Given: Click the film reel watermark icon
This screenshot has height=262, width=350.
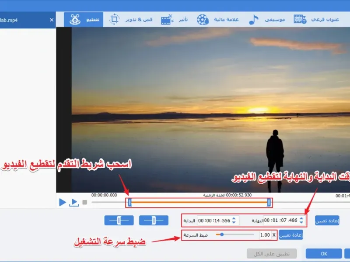Looking at the screenshot, I should pyautogui.click(x=203, y=20).
